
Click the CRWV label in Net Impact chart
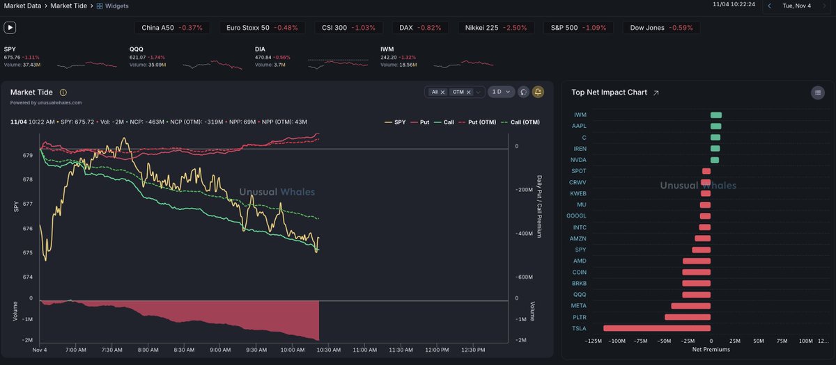[578, 182]
